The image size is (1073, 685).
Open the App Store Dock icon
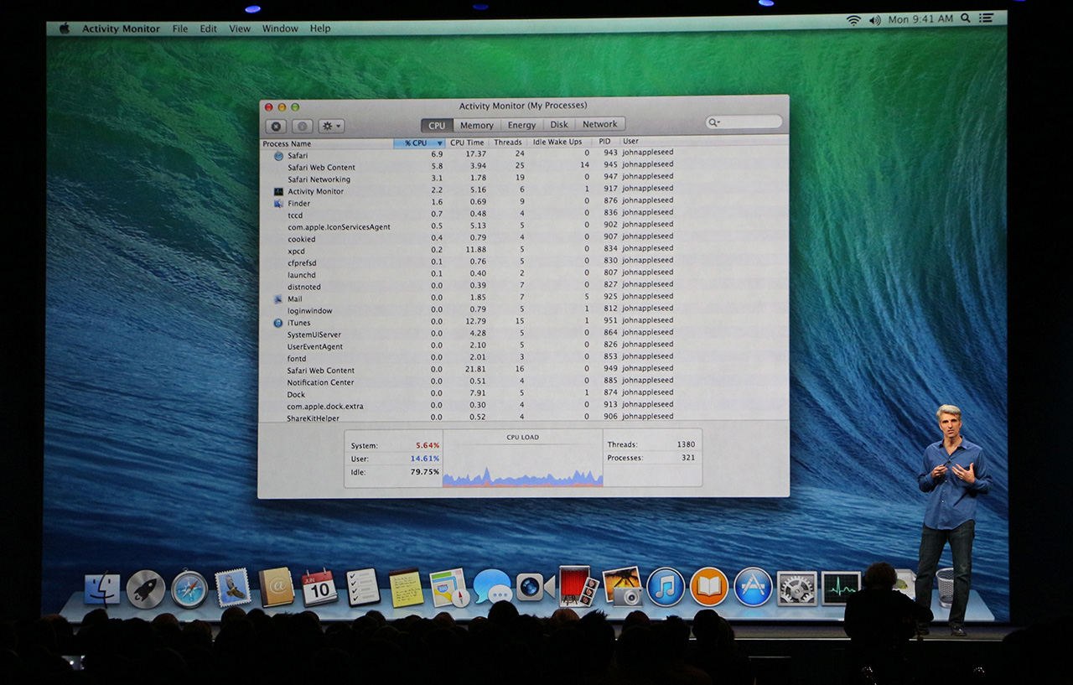[753, 587]
